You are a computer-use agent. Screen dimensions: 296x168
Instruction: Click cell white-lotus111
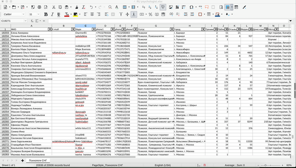pos(85,128)
